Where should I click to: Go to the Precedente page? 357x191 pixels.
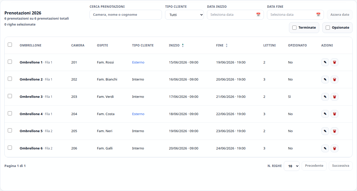point(314,166)
